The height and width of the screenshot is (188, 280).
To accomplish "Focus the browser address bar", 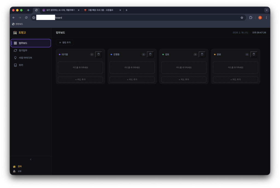I will (137, 18).
